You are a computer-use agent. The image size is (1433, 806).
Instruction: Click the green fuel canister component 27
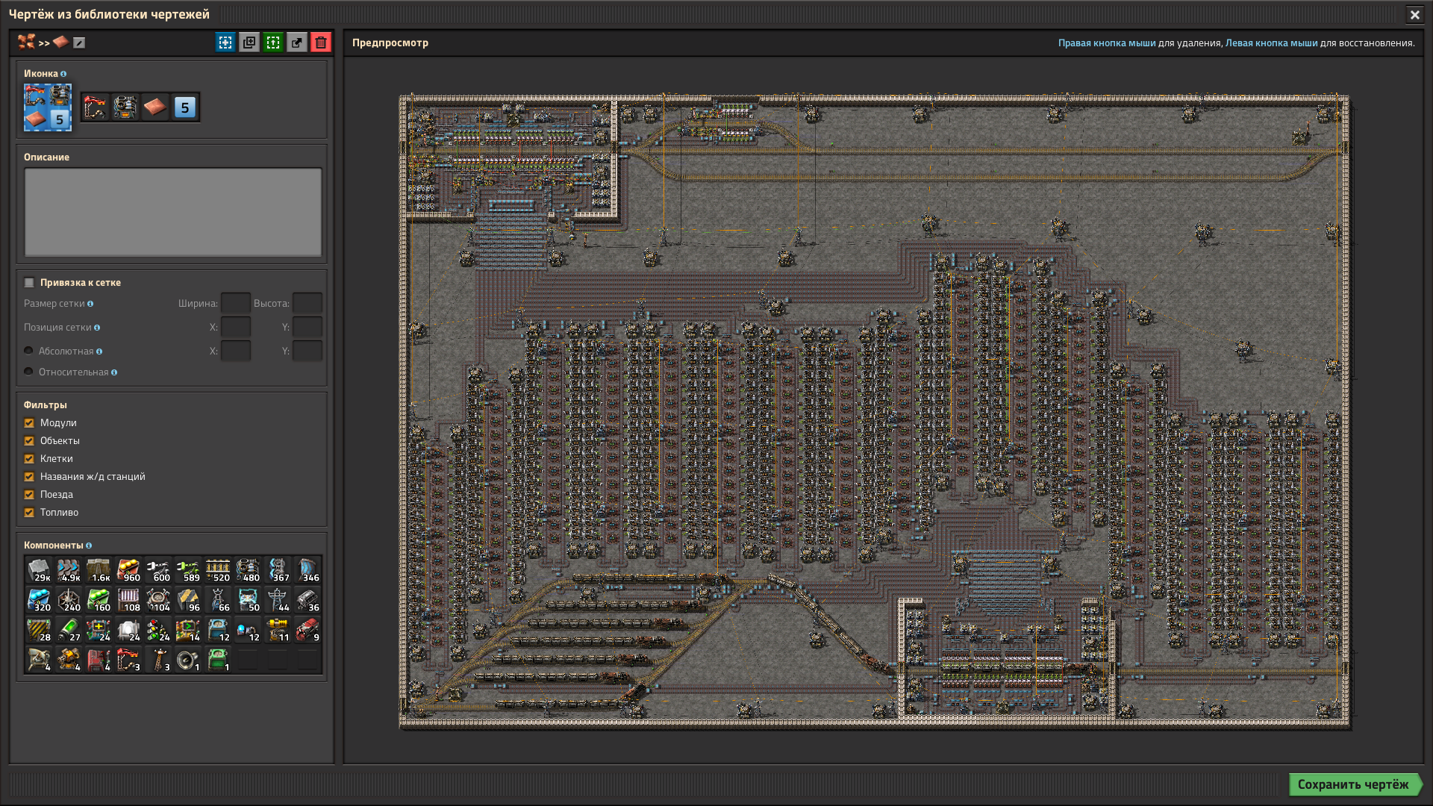tap(69, 630)
